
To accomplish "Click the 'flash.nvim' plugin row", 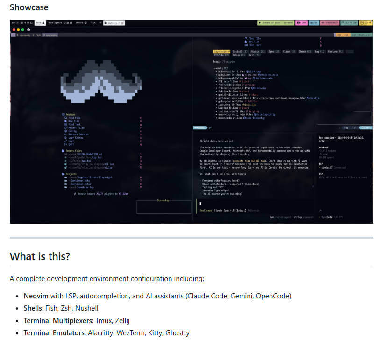I will pyautogui.click(x=236, y=85).
